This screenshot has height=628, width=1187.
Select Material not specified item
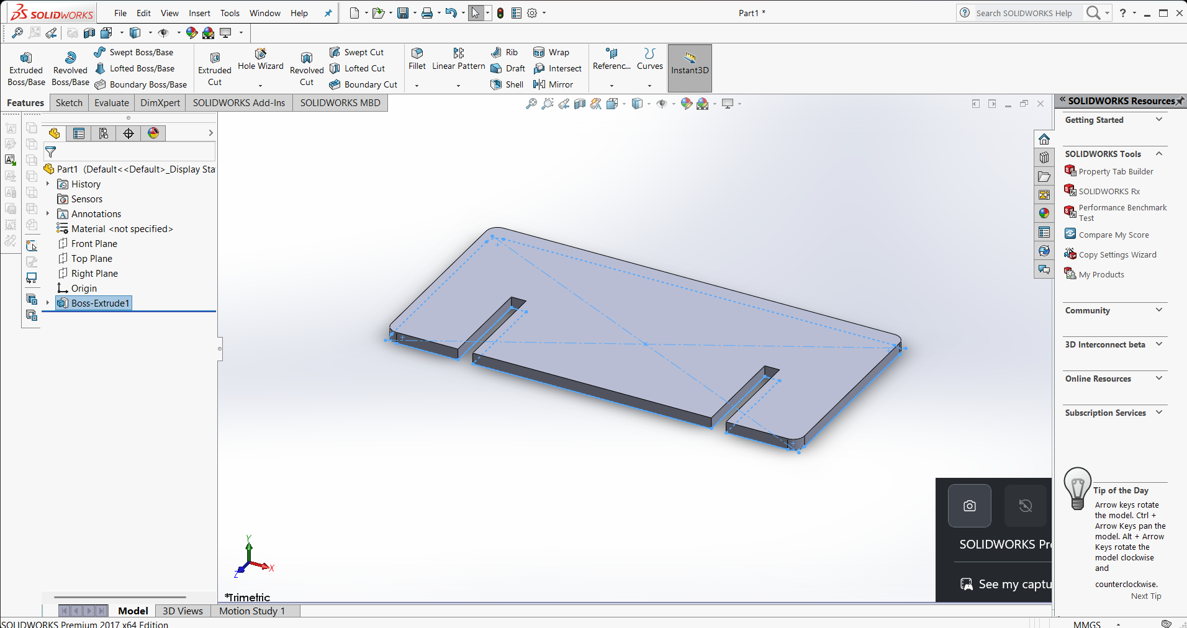[115, 229]
